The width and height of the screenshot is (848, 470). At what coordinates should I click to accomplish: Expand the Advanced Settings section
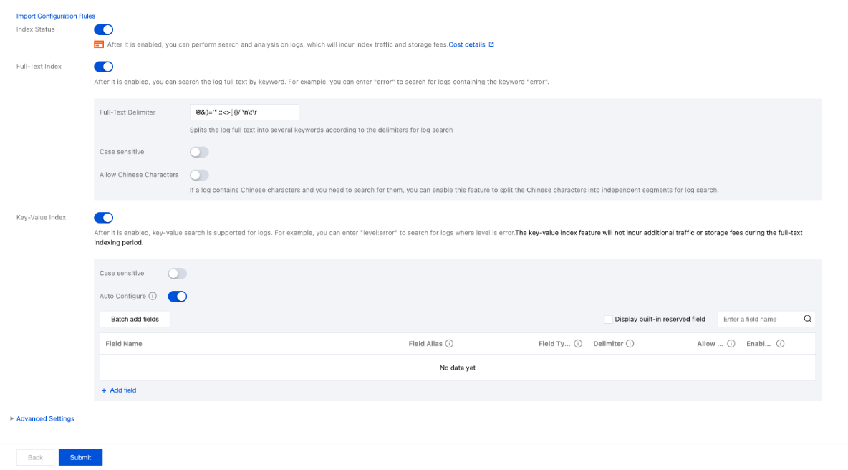pos(44,418)
